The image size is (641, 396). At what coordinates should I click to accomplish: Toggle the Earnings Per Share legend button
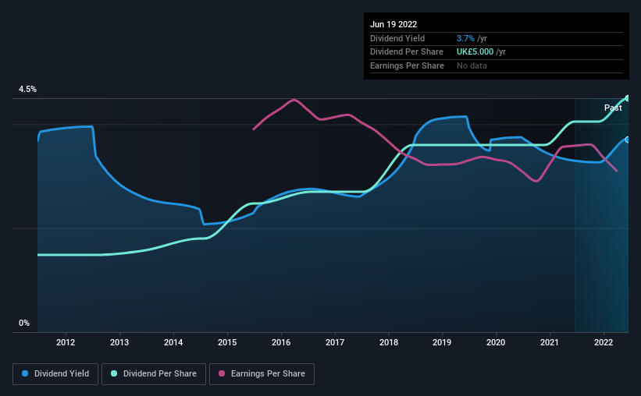coord(262,374)
